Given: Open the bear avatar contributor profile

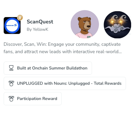Looking at the screenshot, I should (x=85, y=24).
